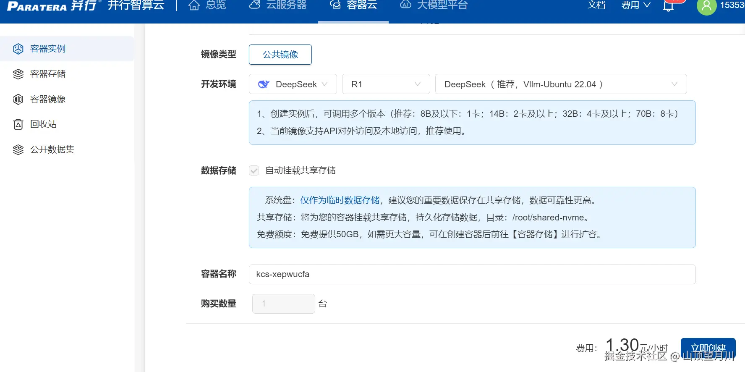
Task: Click text 当前镜像支持API对外访问及本地访问
Action: (344, 131)
